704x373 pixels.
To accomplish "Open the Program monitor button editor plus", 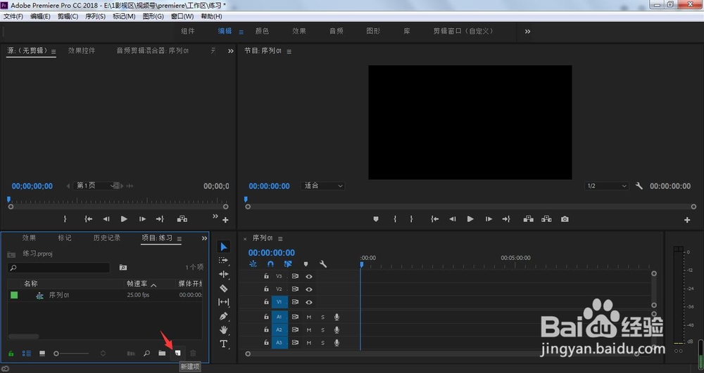I will point(687,220).
